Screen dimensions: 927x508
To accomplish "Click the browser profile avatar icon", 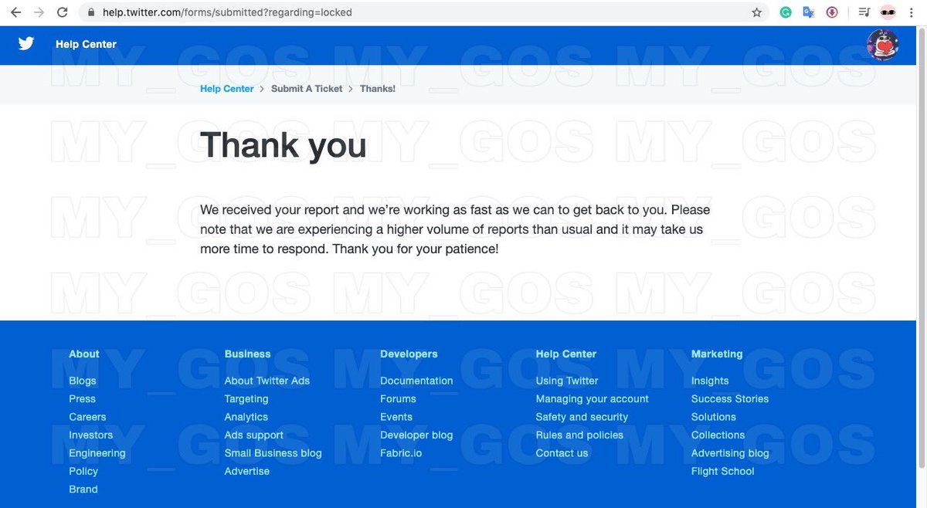I will (888, 12).
